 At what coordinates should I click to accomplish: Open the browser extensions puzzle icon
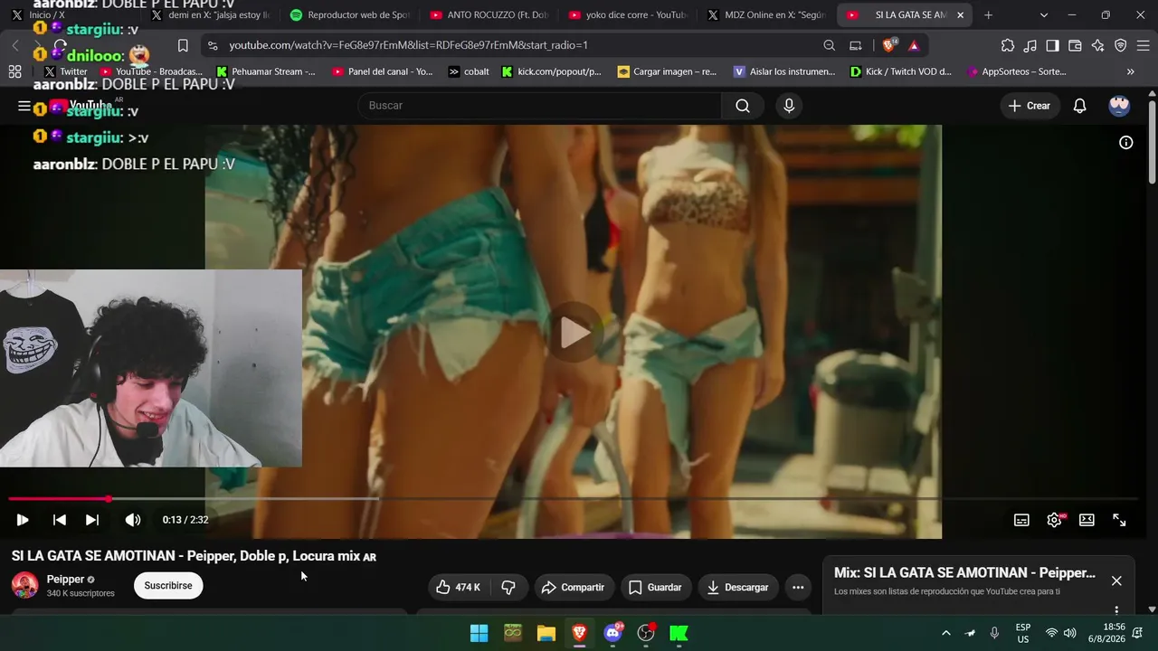[x=1008, y=45]
